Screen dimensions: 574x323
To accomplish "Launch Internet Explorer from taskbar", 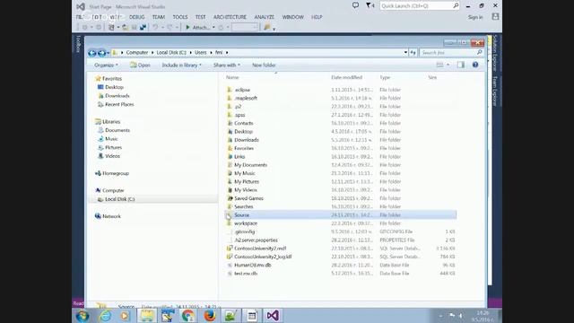I will 106,316.
